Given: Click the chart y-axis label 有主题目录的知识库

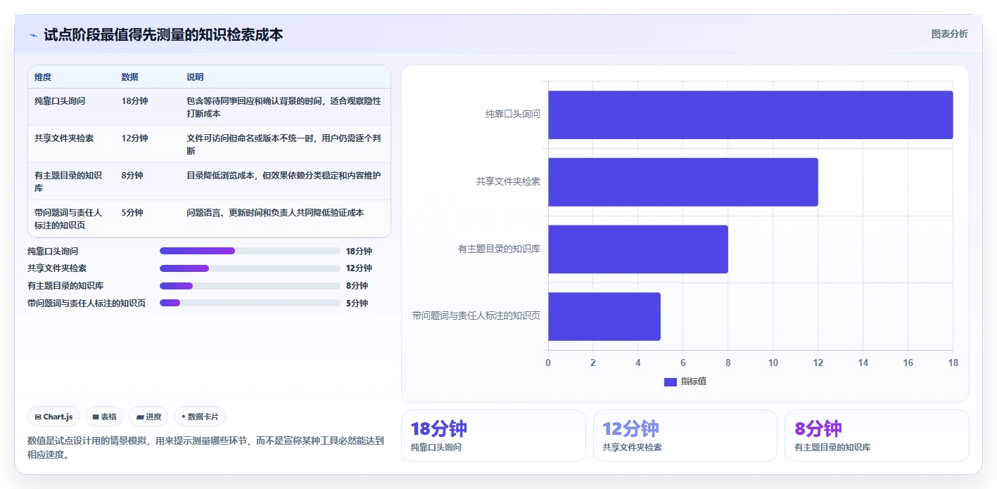Looking at the screenshot, I should click(x=500, y=249).
